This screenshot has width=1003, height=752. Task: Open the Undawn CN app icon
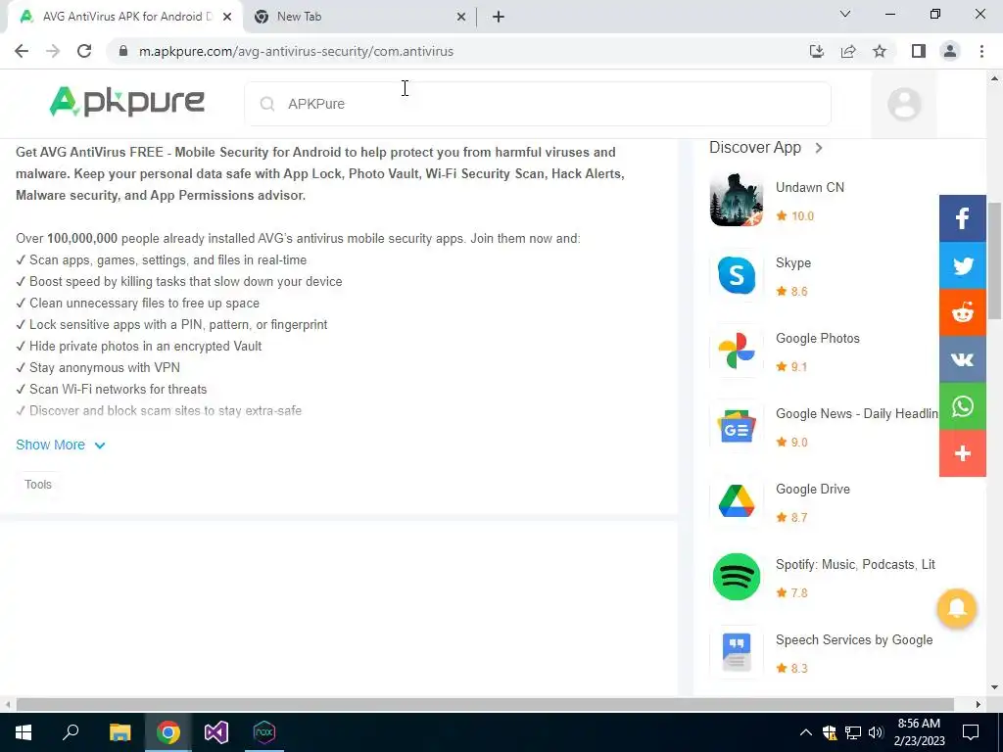737,200
